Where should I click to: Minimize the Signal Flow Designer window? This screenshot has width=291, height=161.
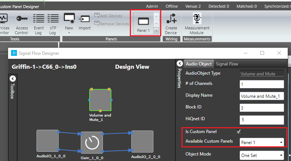click(246, 53)
